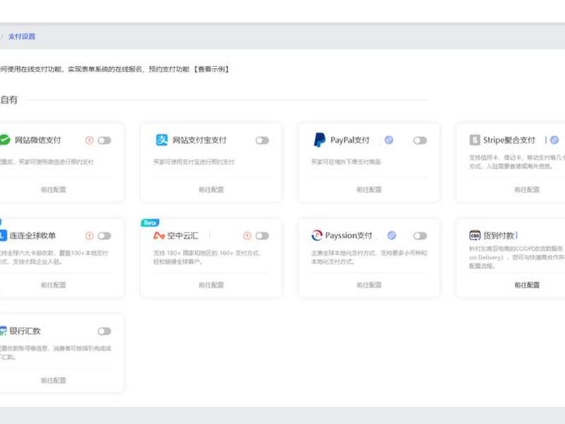Screen dimensions: 565x424
Task: Click the Payssion支付 title text
Action: click(348, 235)
